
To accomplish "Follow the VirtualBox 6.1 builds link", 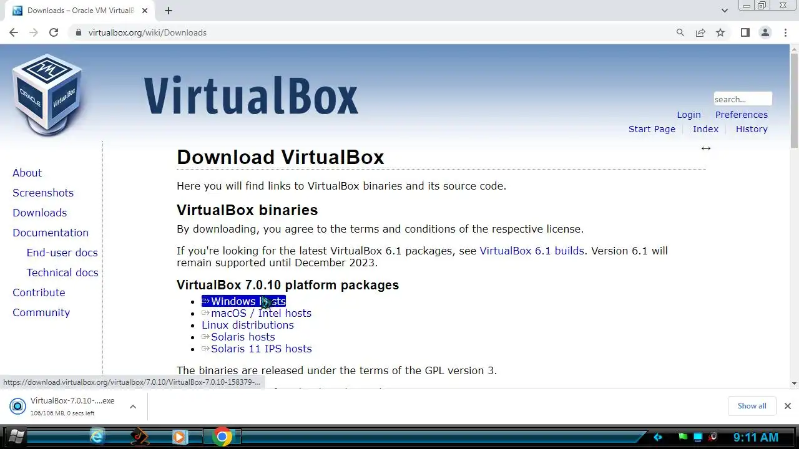I will 532,251.
